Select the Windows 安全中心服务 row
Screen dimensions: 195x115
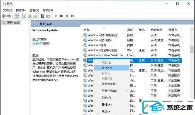pyautogui.click(x=132, y=50)
